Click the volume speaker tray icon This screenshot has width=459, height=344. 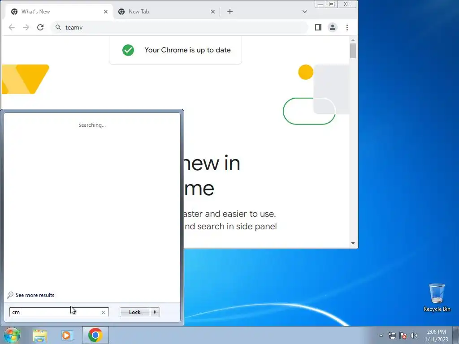tap(414, 335)
